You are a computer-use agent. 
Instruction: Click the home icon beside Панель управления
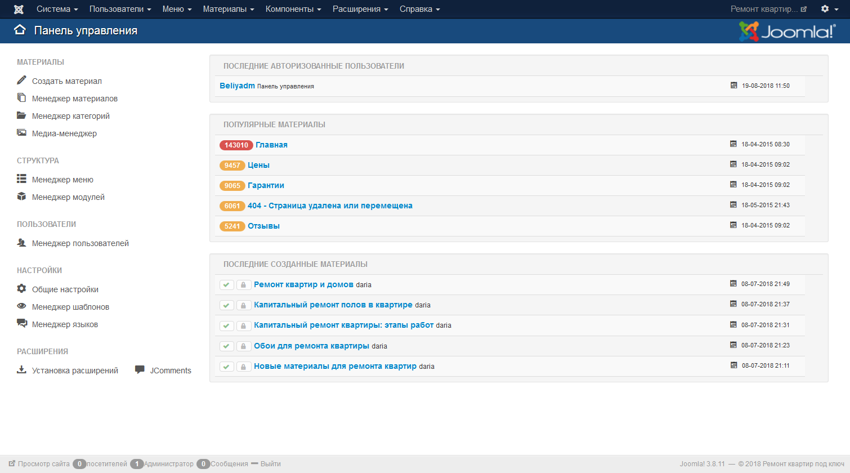(20, 30)
